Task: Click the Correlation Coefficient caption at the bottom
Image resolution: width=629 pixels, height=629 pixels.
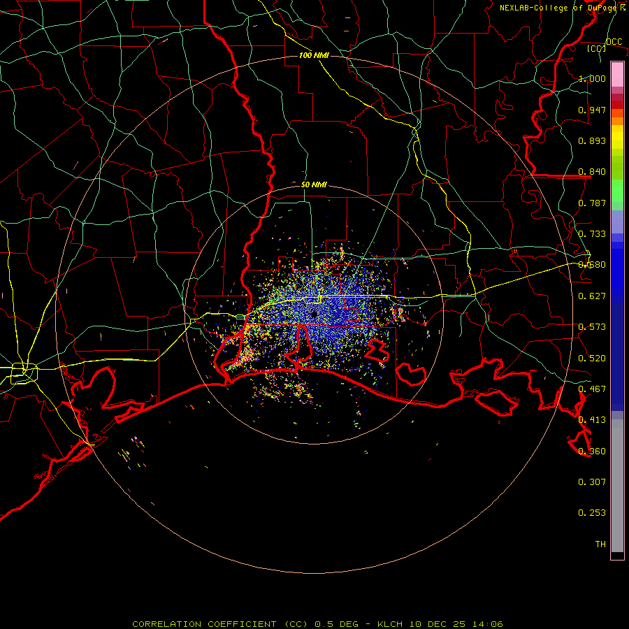Action: (x=317, y=624)
